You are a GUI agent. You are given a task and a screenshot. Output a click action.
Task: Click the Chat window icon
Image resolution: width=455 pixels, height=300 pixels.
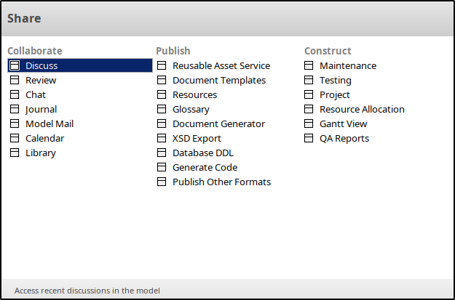15,94
